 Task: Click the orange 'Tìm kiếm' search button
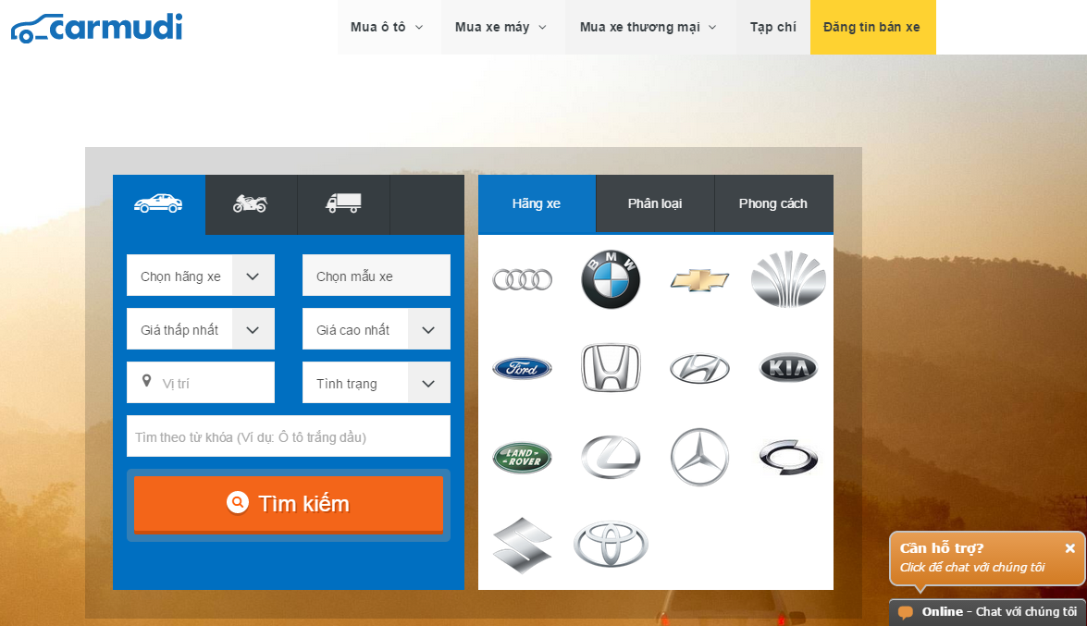tap(289, 504)
